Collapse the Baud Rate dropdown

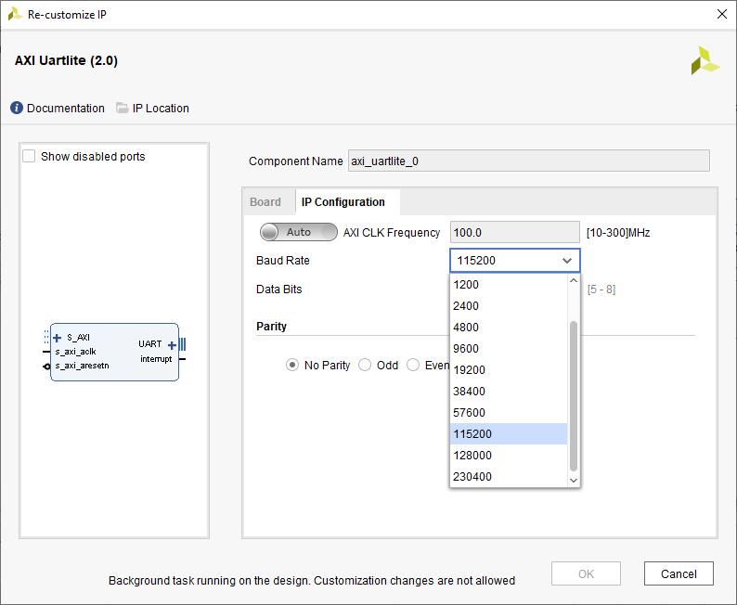click(566, 261)
